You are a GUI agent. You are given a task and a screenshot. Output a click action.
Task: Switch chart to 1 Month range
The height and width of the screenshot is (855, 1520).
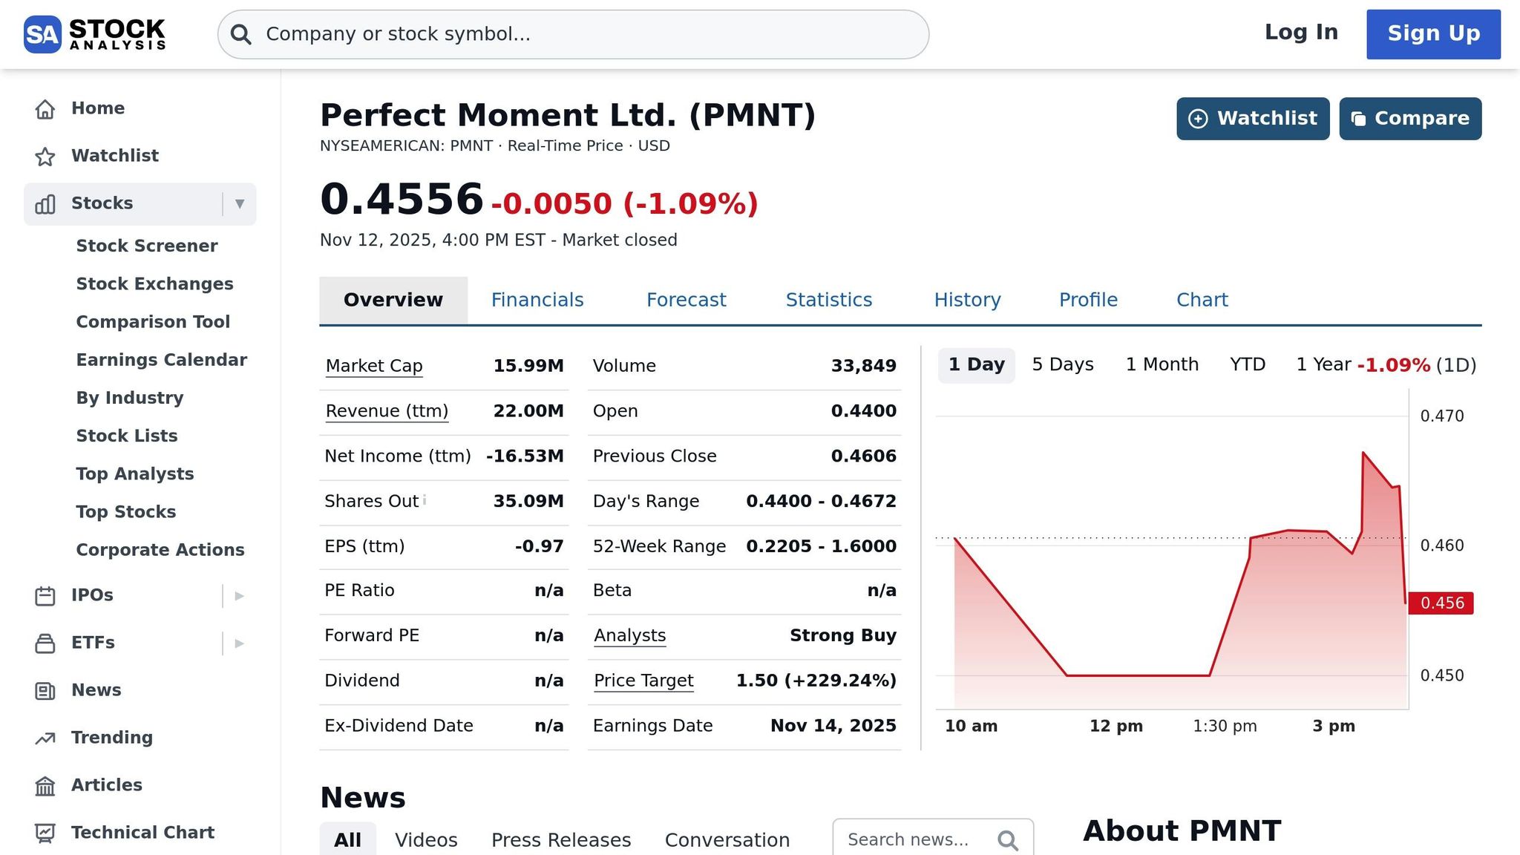[x=1162, y=364]
